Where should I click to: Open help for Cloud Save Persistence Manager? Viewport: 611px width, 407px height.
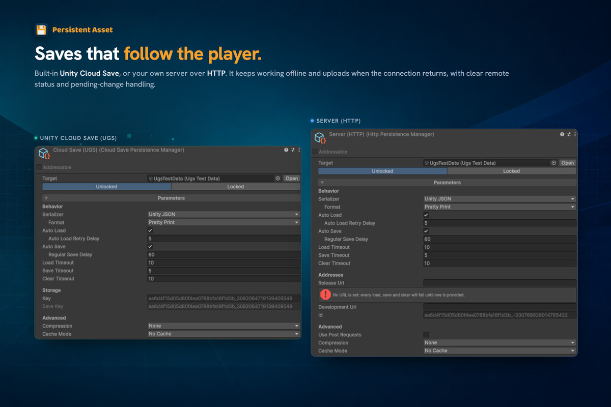[x=286, y=150]
